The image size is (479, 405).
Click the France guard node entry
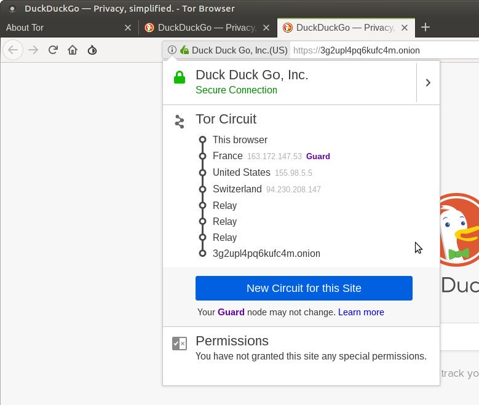pyautogui.click(x=228, y=155)
